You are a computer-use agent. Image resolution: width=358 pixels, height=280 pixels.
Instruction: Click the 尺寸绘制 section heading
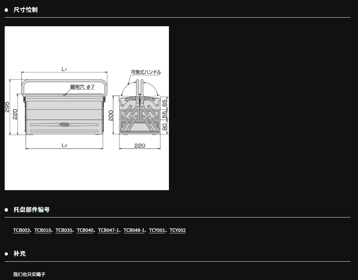(26, 10)
